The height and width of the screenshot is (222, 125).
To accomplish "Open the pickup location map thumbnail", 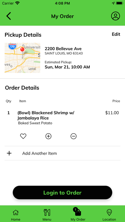I will [22, 58].
